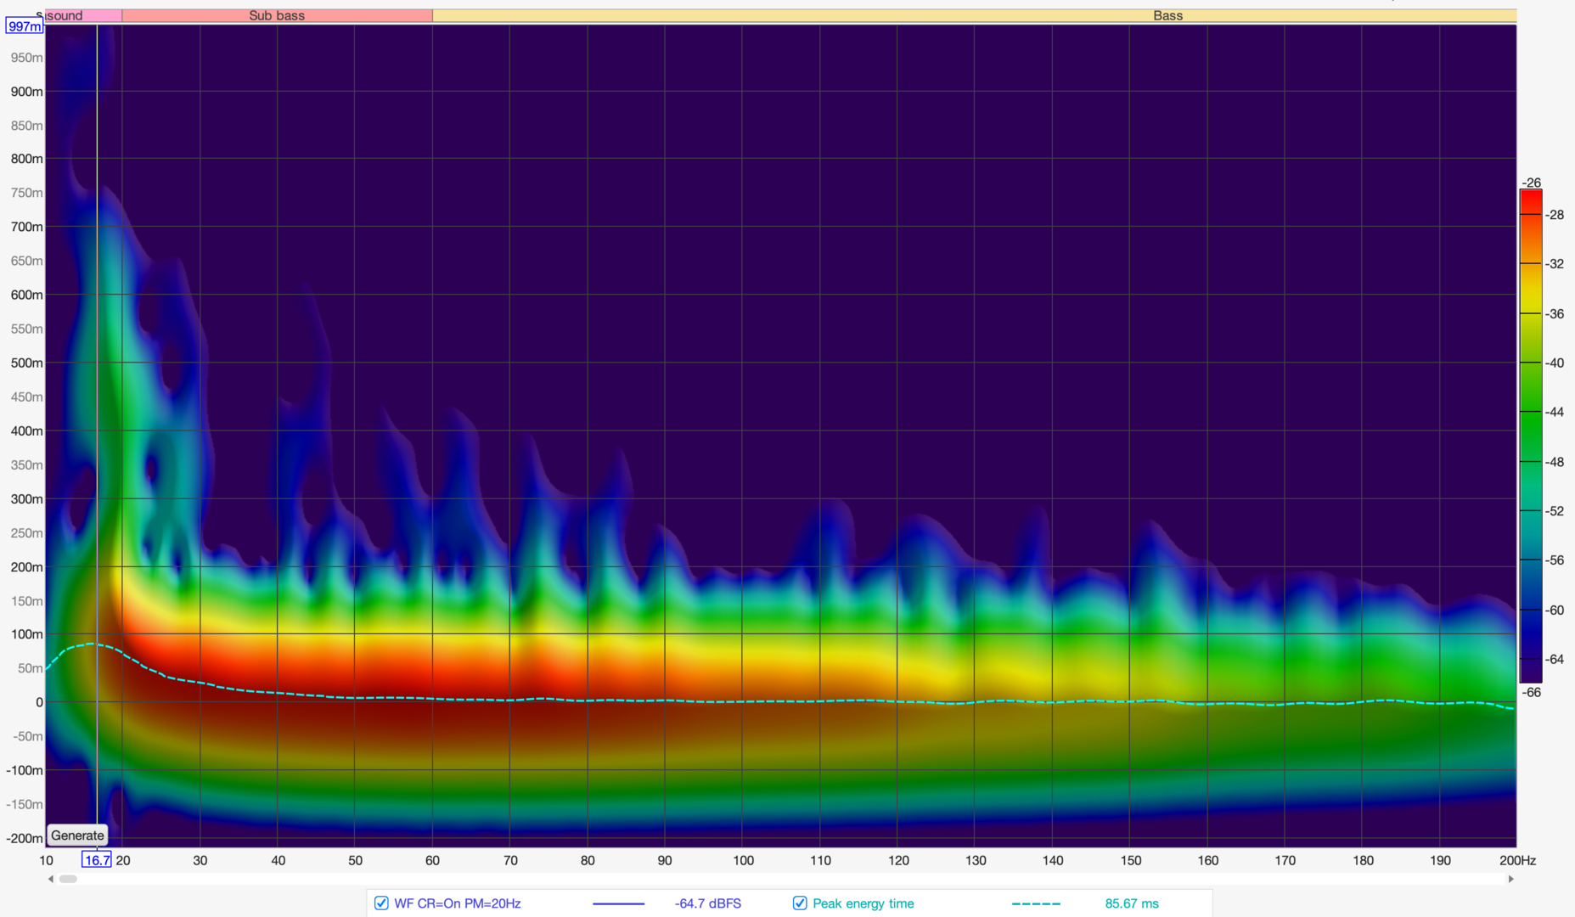The image size is (1575, 917).
Task: Click the 85.67 ms peak energy readout
Action: 1131,903
